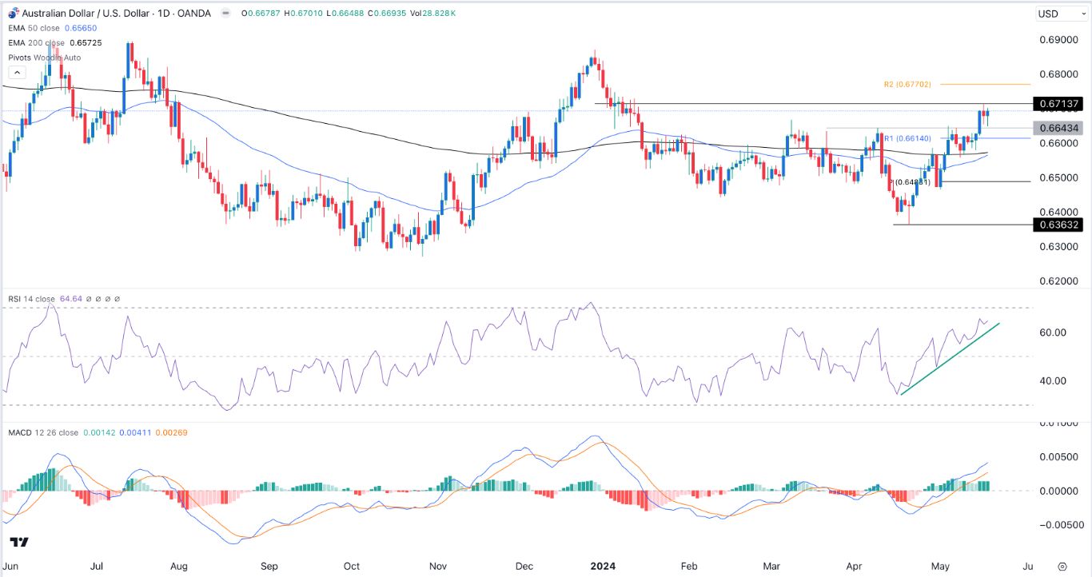The height and width of the screenshot is (577, 1092).
Task: Click the 0.63632 support price label
Action: tap(1057, 225)
